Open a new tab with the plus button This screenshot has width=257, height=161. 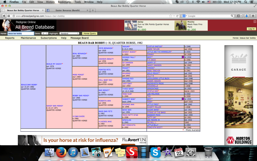point(93,10)
